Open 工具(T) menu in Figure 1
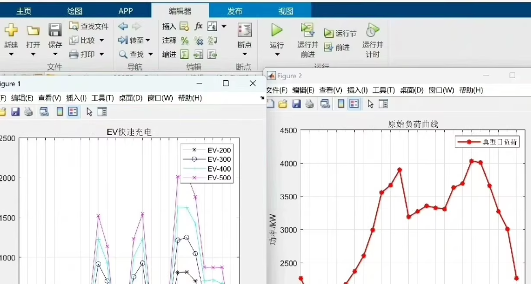The height and width of the screenshot is (284, 531). tap(102, 98)
